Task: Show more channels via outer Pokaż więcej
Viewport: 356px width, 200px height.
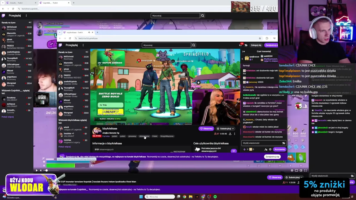Action: click(8, 117)
